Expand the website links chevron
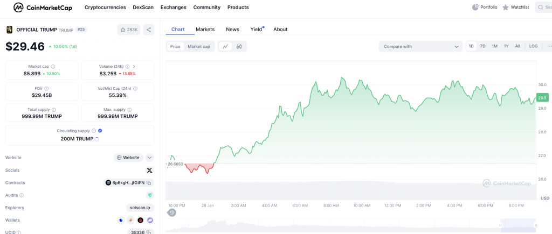The width and height of the screenshot is (552, 234). [150, 158]
